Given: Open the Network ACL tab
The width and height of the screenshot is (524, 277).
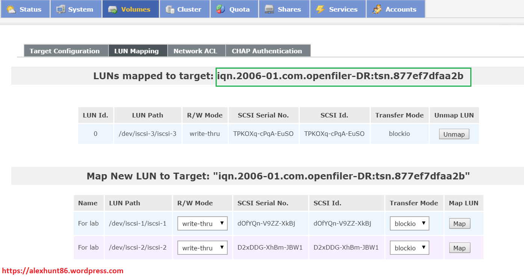Looking at the screenshot, I should tap(196, 50).
